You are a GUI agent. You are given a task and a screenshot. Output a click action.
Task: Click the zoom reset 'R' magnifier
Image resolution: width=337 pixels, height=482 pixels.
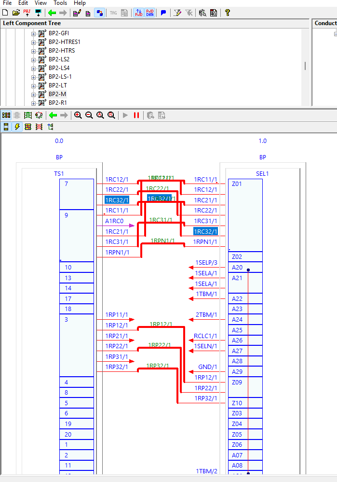(x=111, y=115)
